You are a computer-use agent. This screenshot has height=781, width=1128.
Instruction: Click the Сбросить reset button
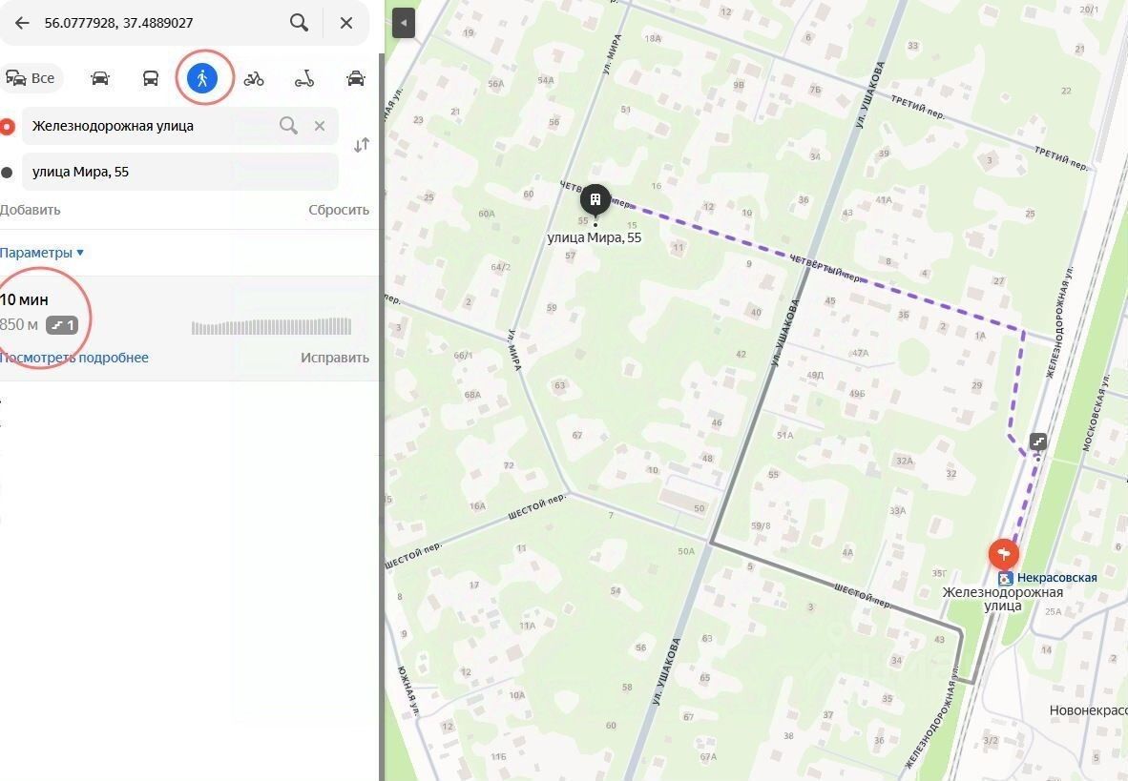(x=339, y=210)
